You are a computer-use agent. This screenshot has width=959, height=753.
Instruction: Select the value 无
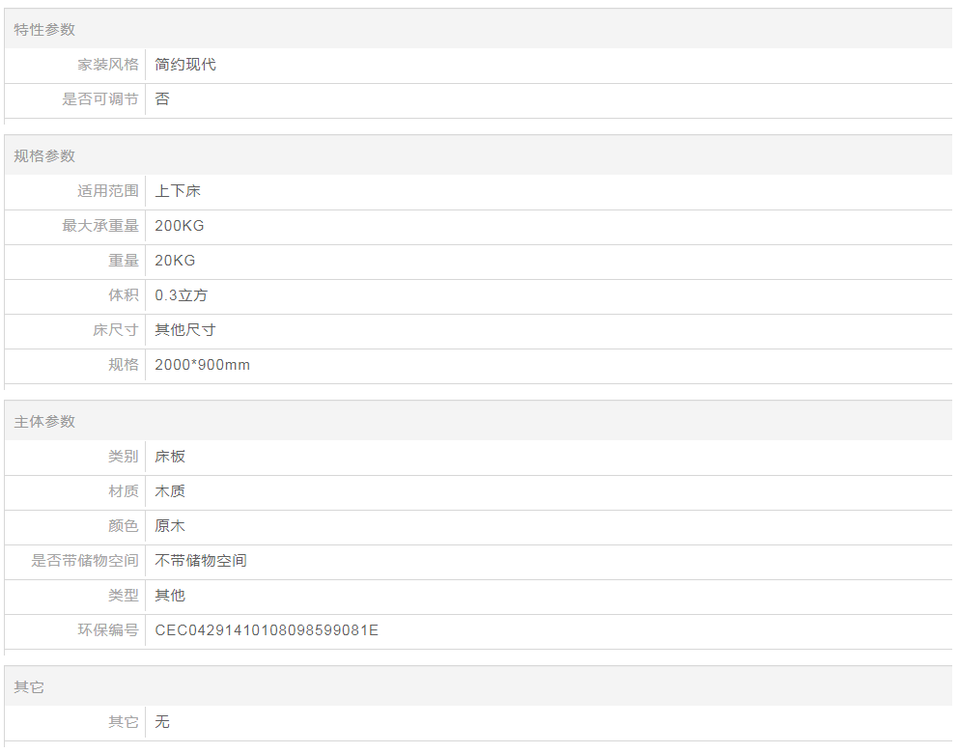(162, 722)
